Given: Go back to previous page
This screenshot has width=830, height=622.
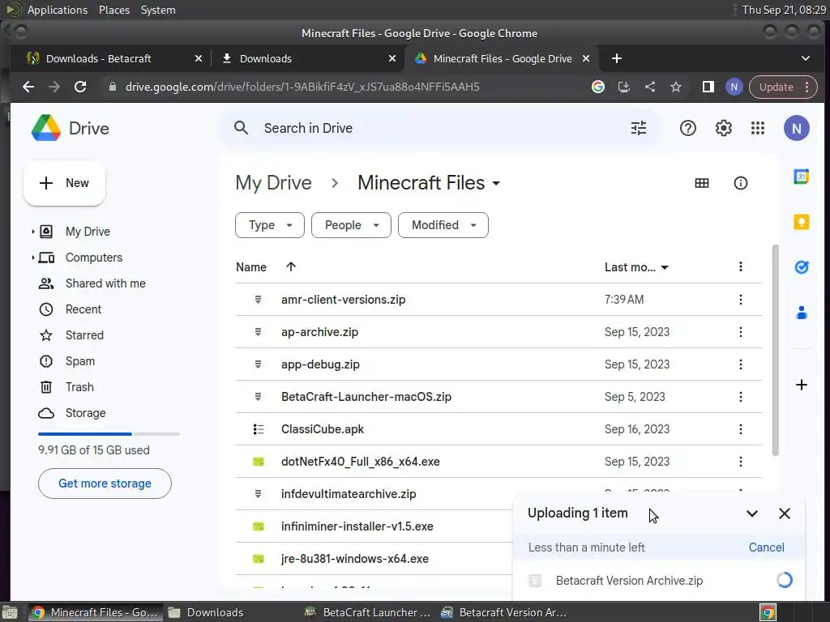Looking at the screenshot, I should pyautogui.click(x=28, y=87).
